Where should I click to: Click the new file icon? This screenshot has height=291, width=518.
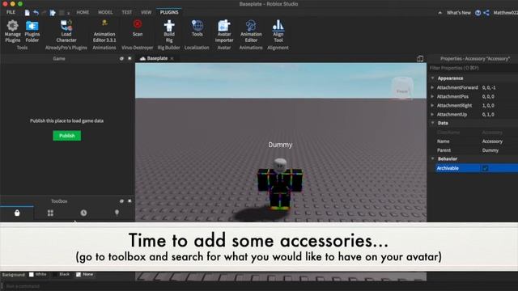[27, 13]
